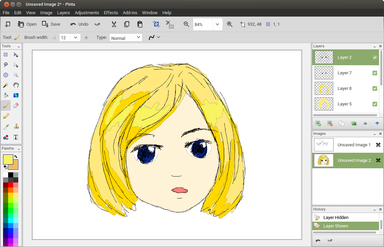
Task: Hide Layer 2 using its checkbox
Action: tap(375, 57)
